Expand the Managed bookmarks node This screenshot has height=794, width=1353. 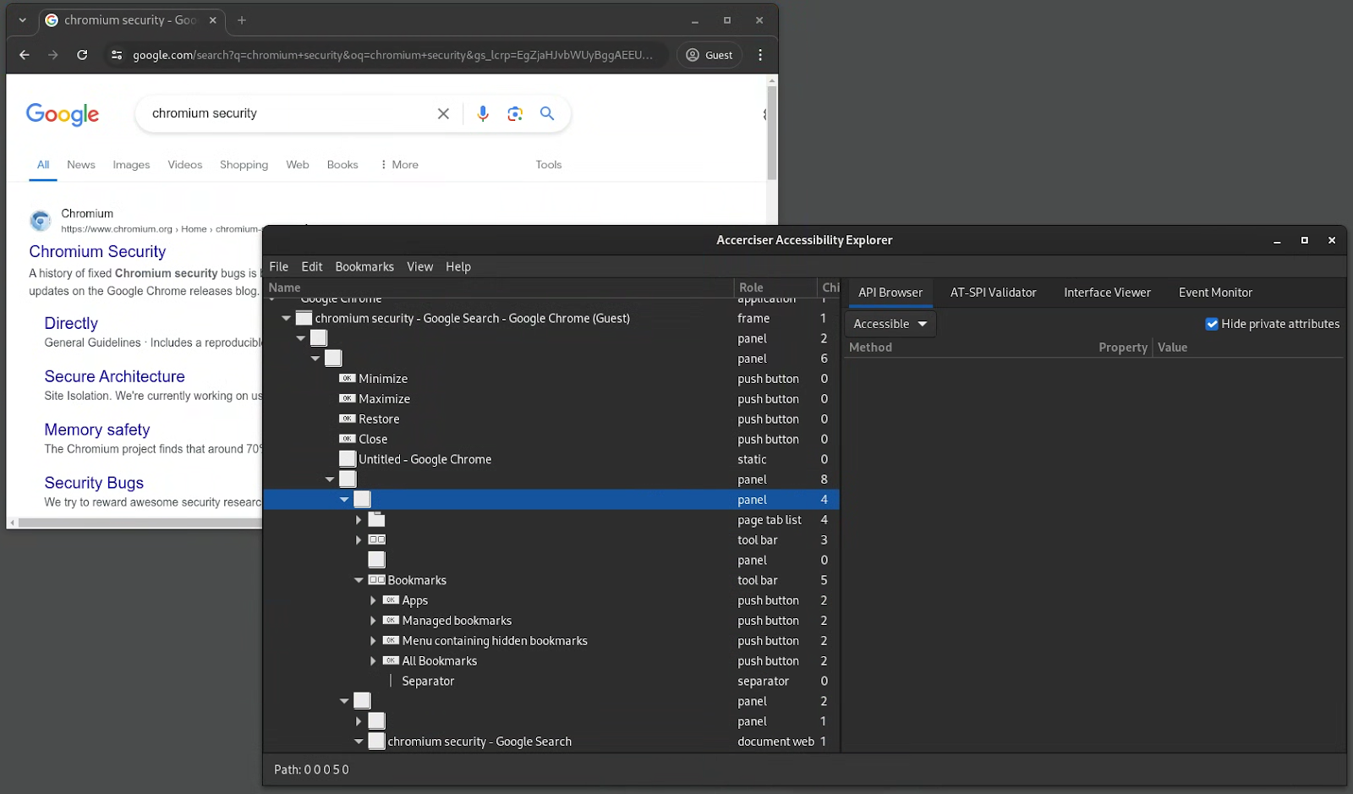pyautogui.click(x=373, y=621)
